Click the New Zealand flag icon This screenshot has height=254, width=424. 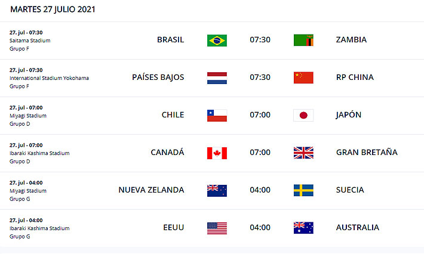click(216, 190)
